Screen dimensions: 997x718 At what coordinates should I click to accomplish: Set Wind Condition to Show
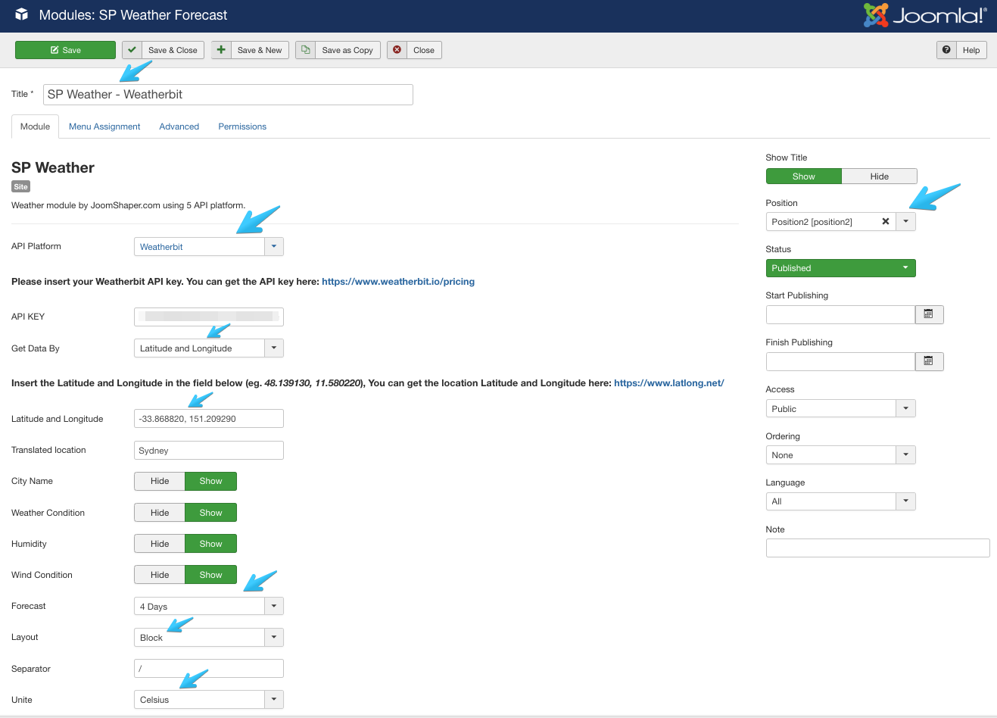(x=210, y=575)
